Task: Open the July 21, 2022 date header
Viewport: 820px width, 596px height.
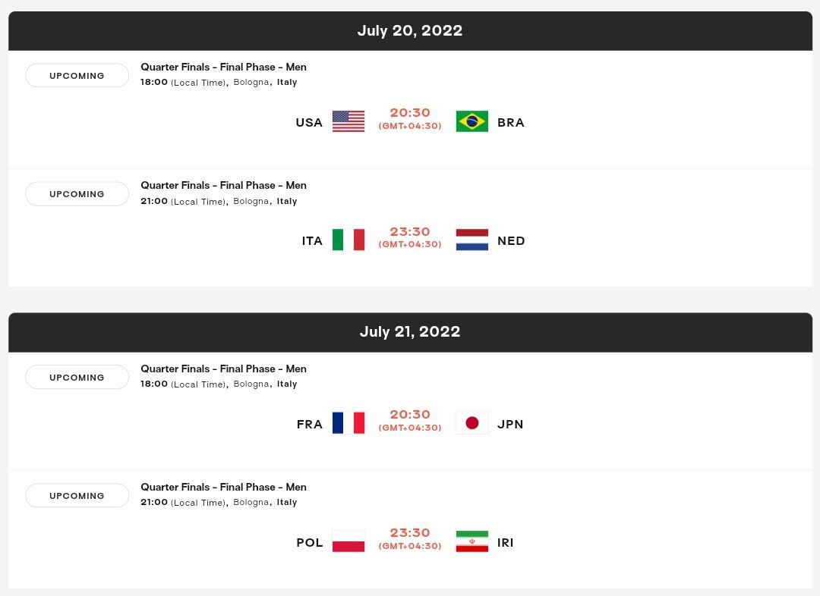Action: pyautogui.click(x=410, y=332)
